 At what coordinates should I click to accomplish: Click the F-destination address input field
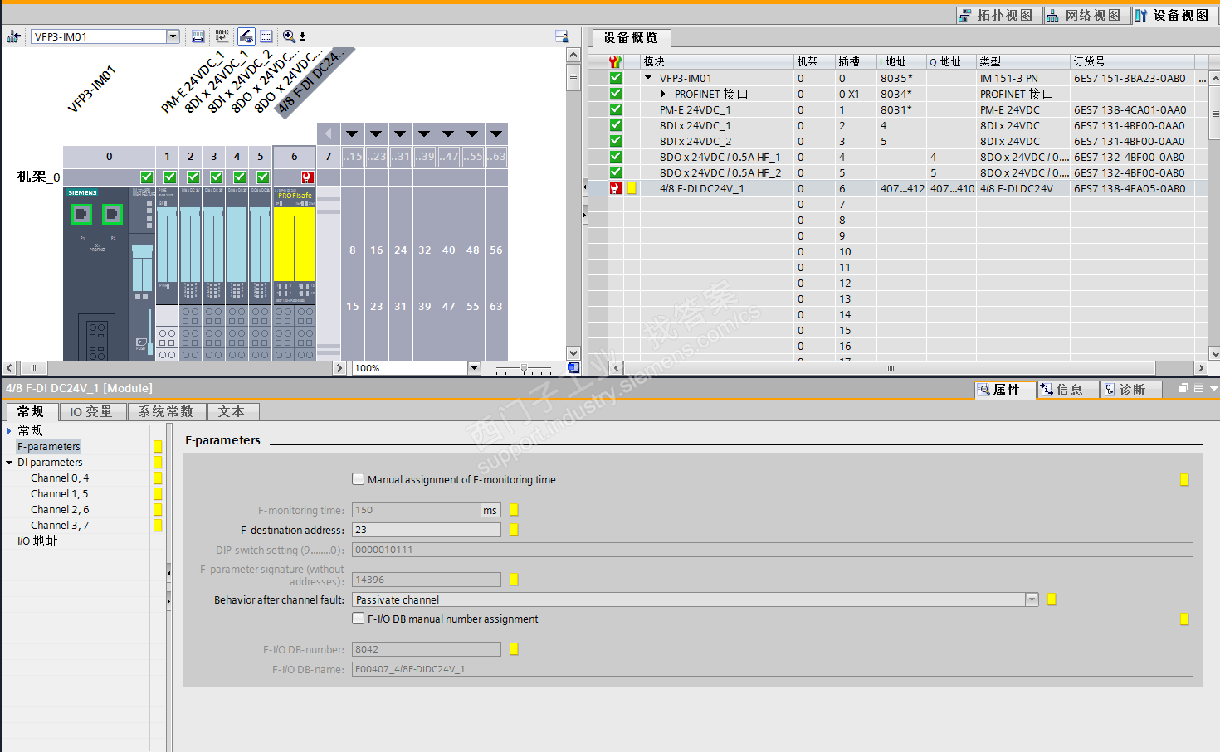426,530
